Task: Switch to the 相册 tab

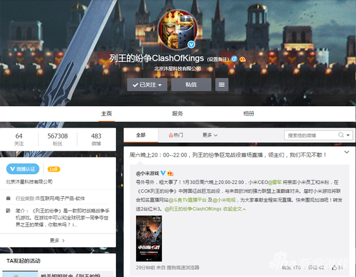Action: (249, 113)
